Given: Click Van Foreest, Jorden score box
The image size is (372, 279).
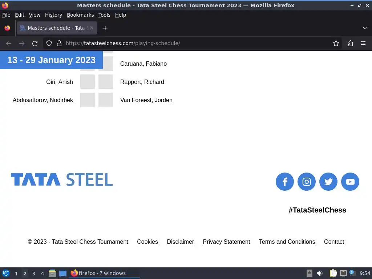Looking at the screenshot, I should point(106,100).
